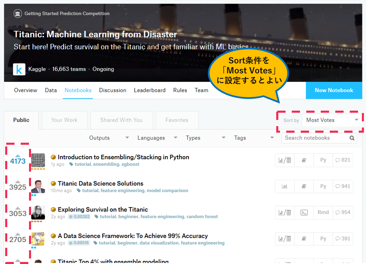The width and height of the screenshot is (366, 264).
Task: Open 'Exploring Survival on the Titanic' notebook
Action: [103, 210]
